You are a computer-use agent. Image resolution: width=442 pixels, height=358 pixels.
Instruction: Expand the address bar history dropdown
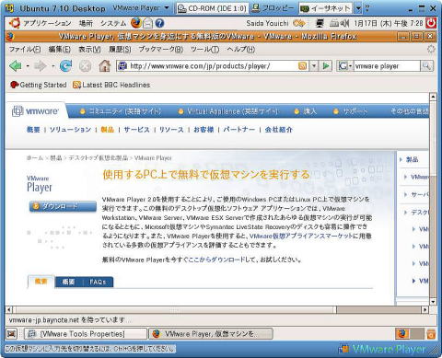pos(314,66)
